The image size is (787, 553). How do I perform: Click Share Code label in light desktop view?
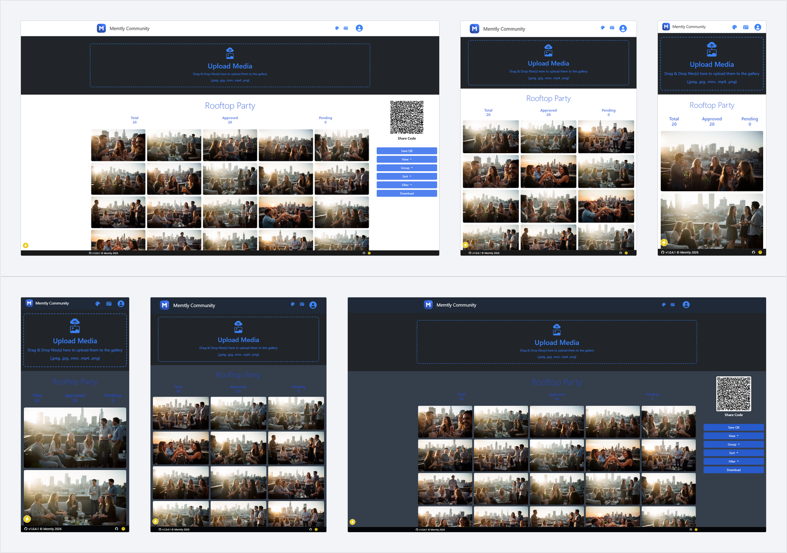click(407, 138)
